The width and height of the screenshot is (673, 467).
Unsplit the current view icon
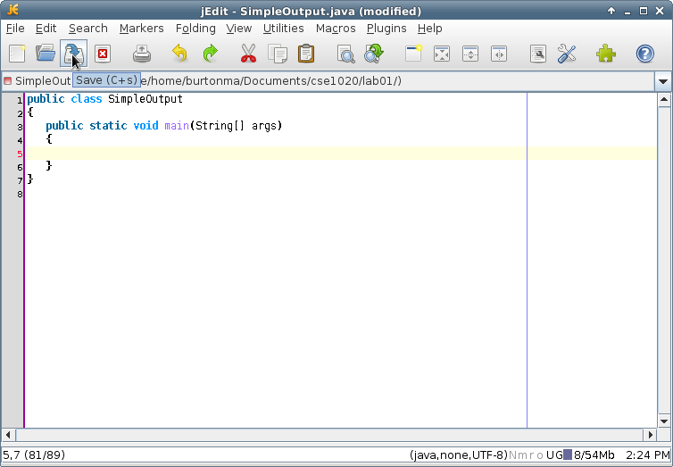click(442, 54)
